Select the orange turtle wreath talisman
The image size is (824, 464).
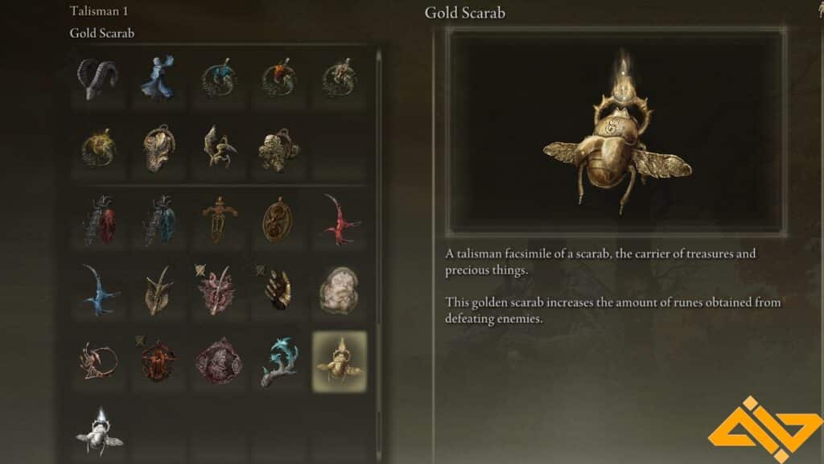coord(278,79)
